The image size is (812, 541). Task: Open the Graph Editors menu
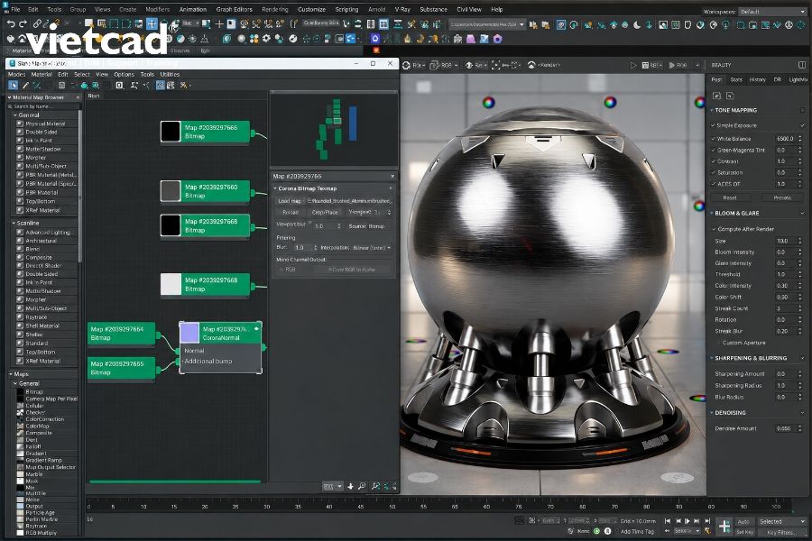click(x=234, y=9)
